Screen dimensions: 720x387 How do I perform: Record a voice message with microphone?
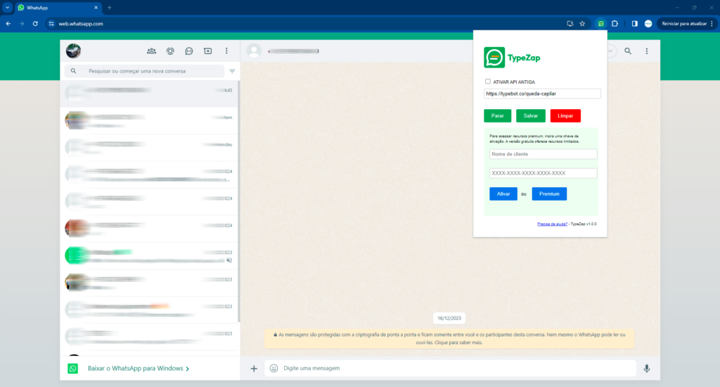pyautogui.click(x=647, y=369)
